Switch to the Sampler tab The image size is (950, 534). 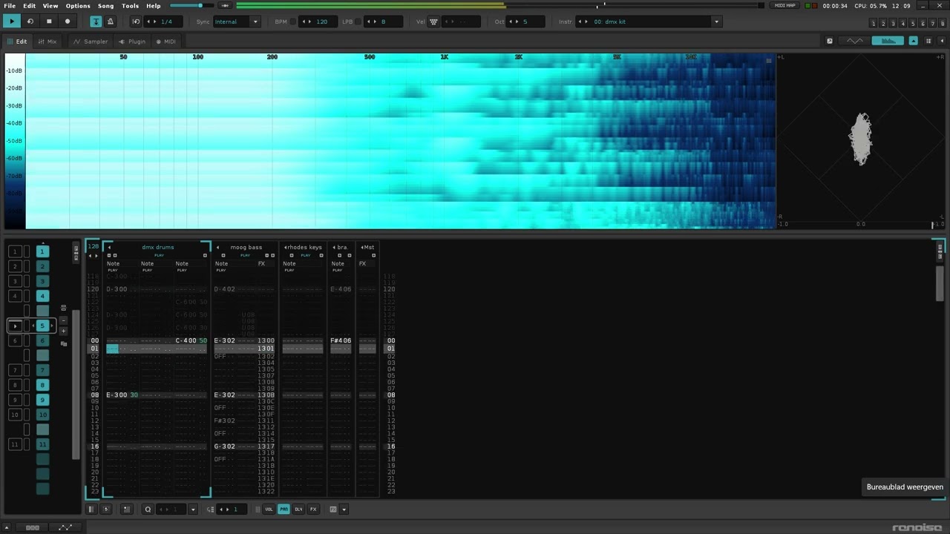click(x=91, y=42)
